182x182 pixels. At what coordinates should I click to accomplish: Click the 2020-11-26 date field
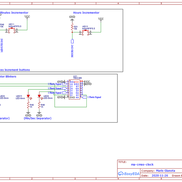click(160, 176)
